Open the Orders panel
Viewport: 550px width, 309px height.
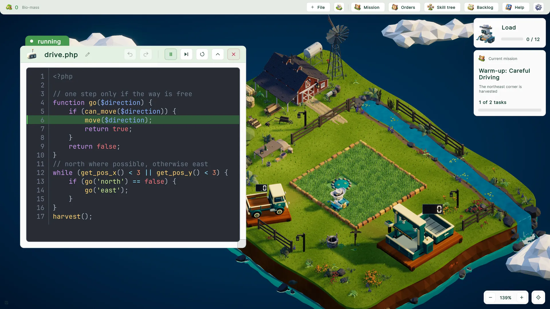point(404,7)
